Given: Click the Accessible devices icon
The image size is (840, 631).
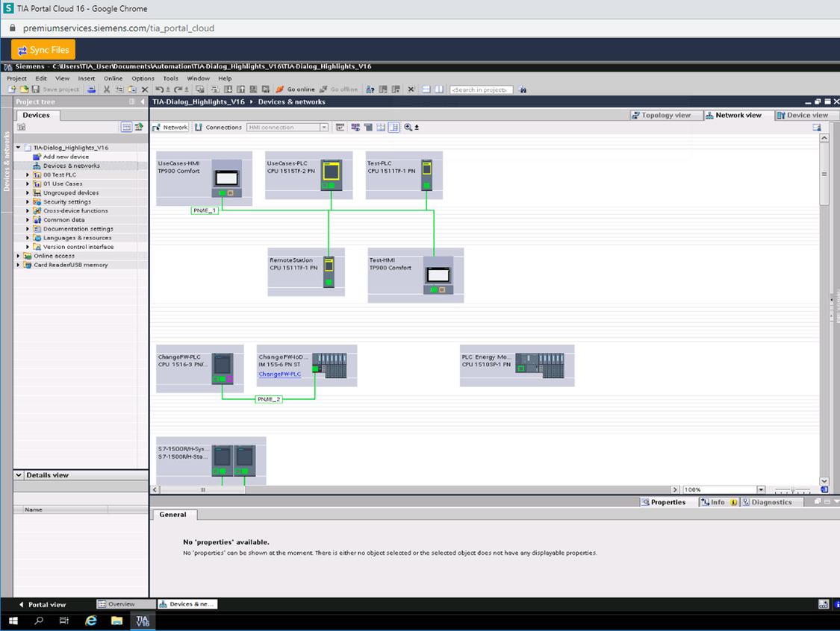Looking at the screenshot, I should pos(370,90).
